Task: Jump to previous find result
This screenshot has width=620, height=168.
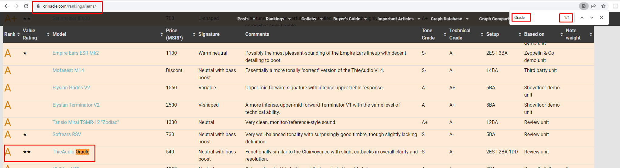Action: tap(582, 18)
